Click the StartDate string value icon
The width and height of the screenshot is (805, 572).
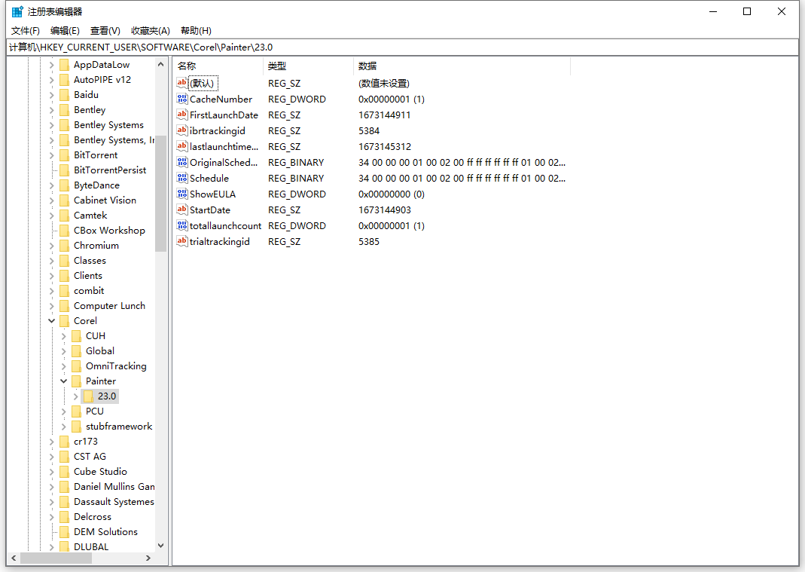(181, 210)
